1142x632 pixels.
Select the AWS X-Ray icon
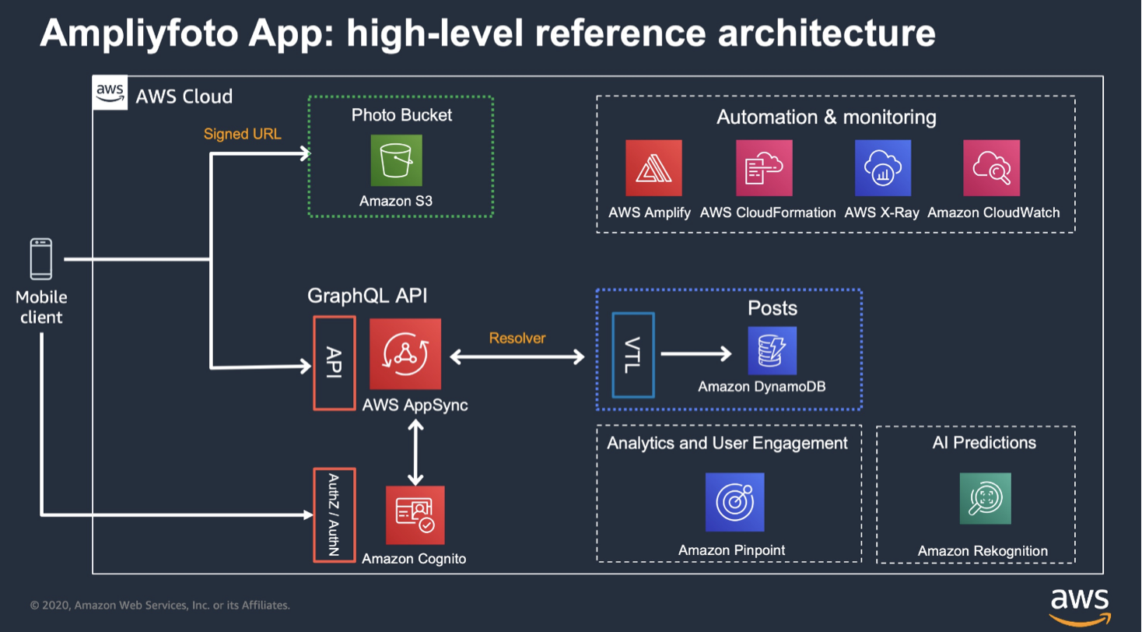coord(883,168)
